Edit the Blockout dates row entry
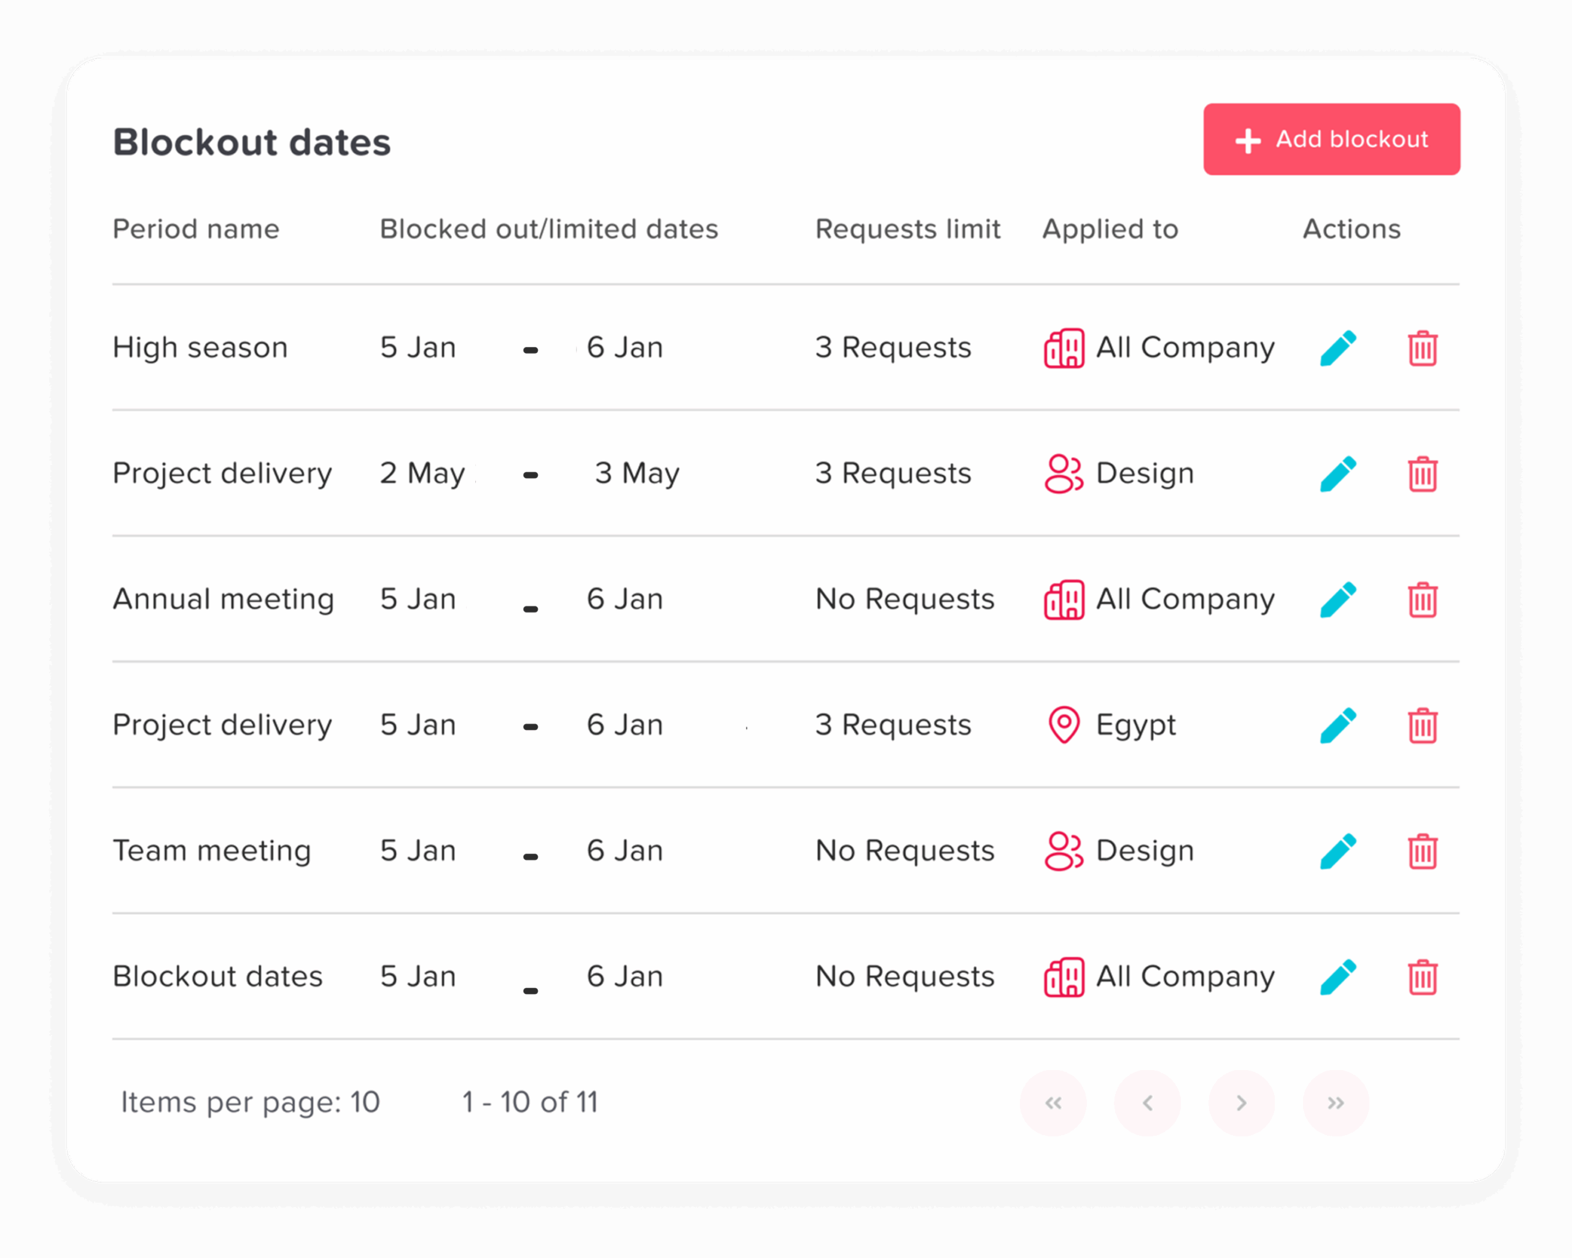The width and height of the screenshot is (1572, 1258). [1338, 977]
